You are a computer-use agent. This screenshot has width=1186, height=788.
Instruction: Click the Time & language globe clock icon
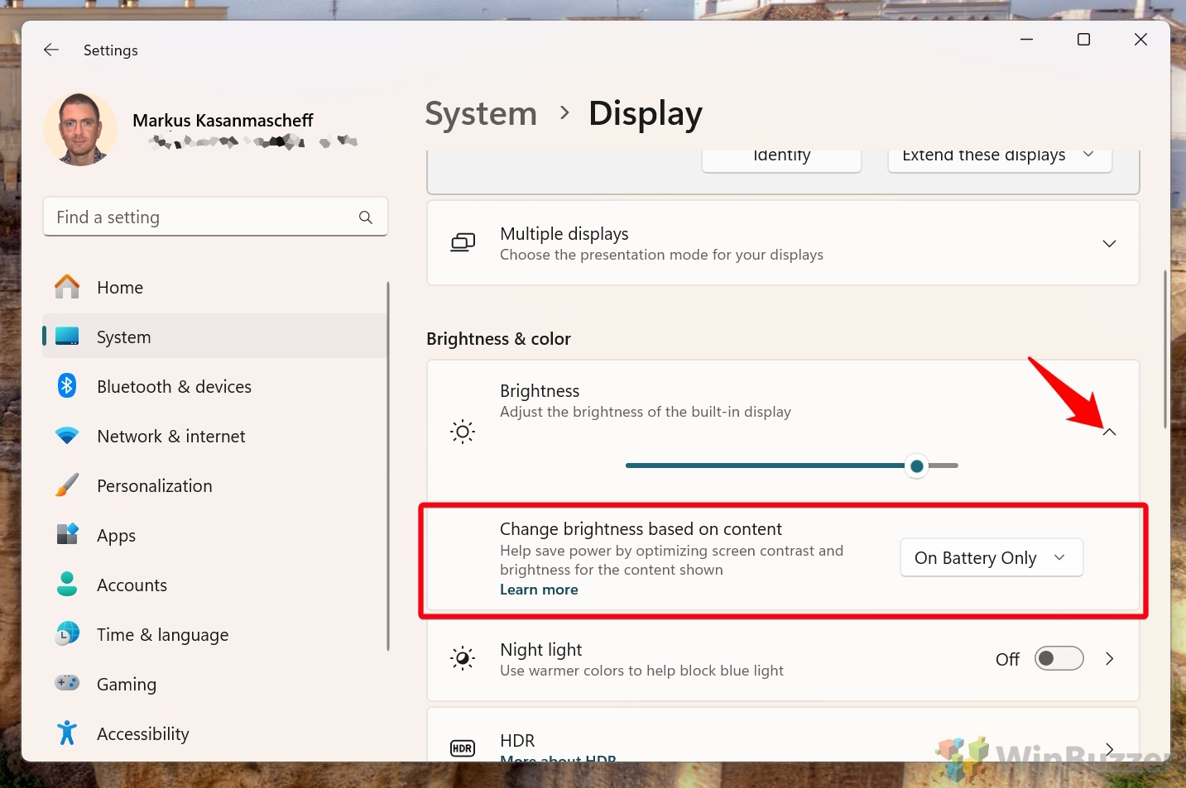67,633
